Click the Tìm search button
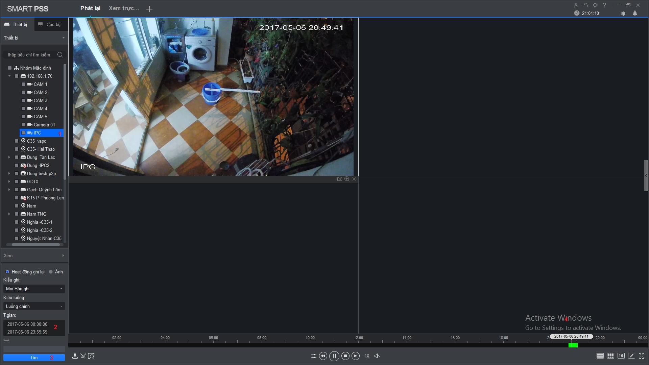649x365 pixels. (34, 358)
